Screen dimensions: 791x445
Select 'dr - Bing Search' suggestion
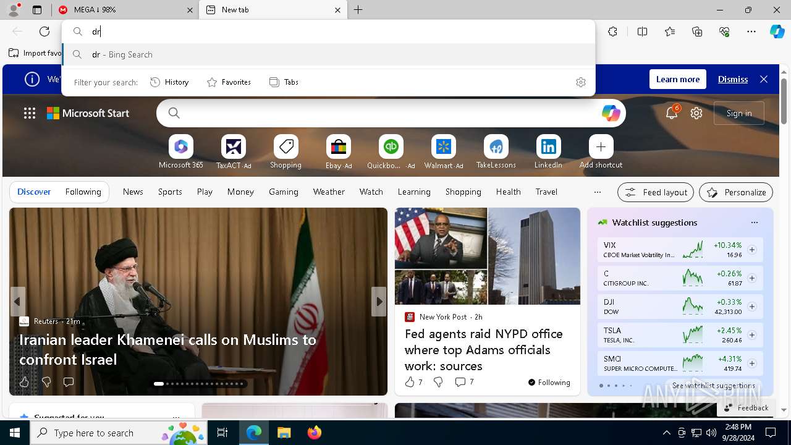pyautogui.click(x=329, y=54)
